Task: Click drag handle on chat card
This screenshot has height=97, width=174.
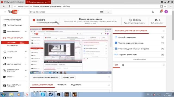Action: [164, 65]
